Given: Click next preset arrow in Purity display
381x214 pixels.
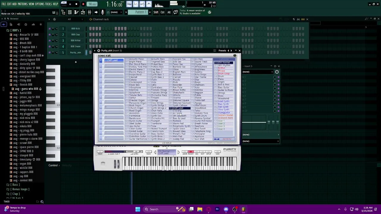Looking at the screenshot, I should (x=178, y=152).
